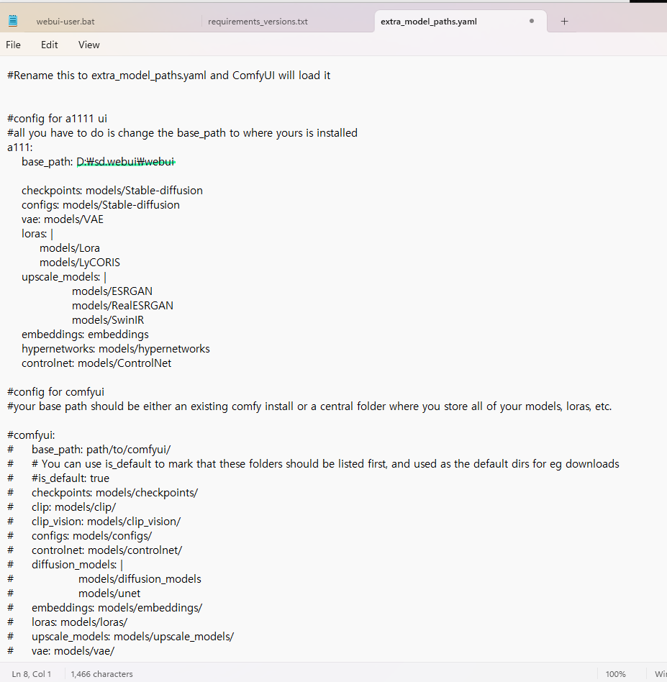The image size is (667, 682).
Task: Click the unsaved-changes dot on extra_model_paths.yaml tab
Action: pyautogui.click(x=531, y=21)
